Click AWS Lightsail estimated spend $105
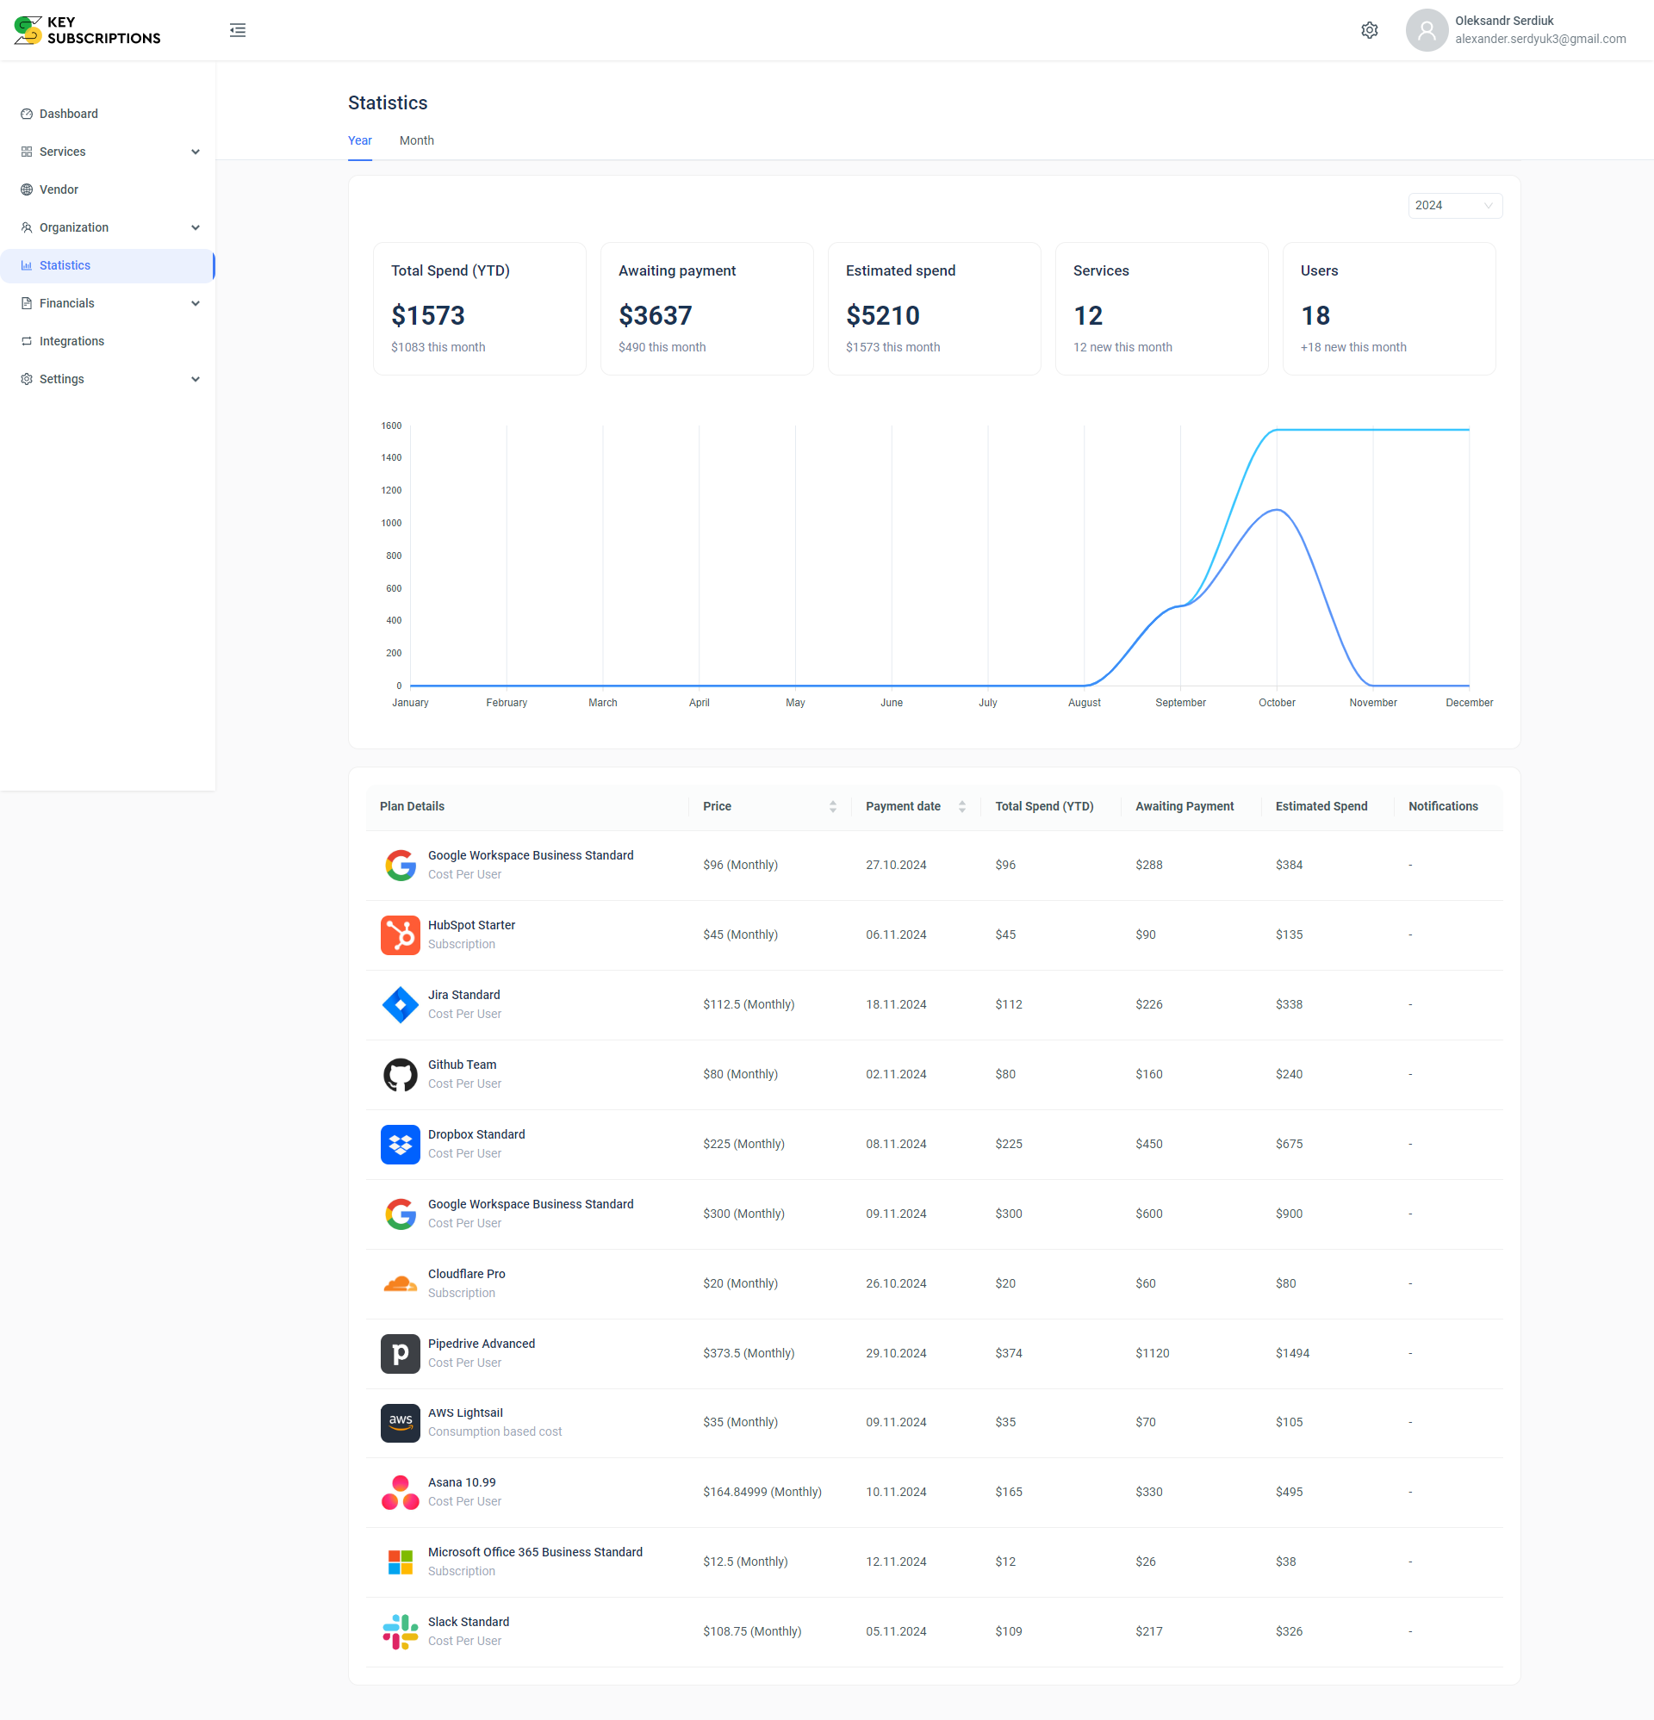 click(1289, 1423)
